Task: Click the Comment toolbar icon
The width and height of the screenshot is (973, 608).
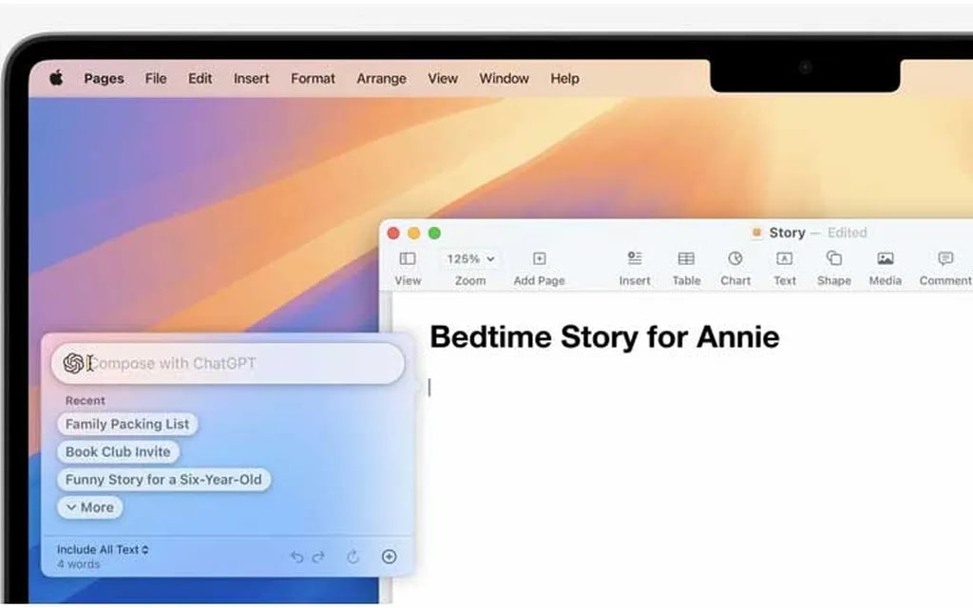Action: 945,258
